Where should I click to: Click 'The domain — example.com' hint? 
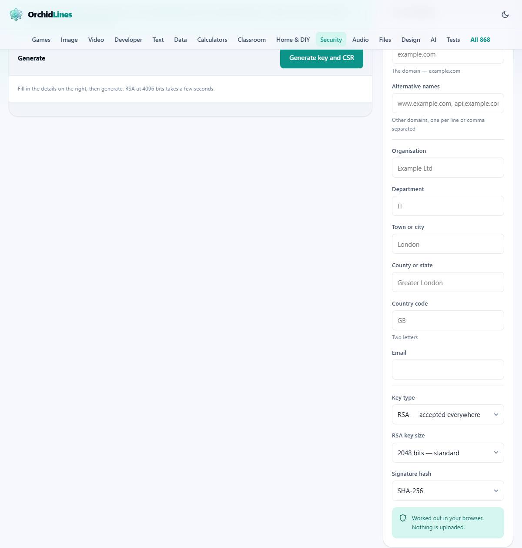pyautogui.click(x=426, y=71)
